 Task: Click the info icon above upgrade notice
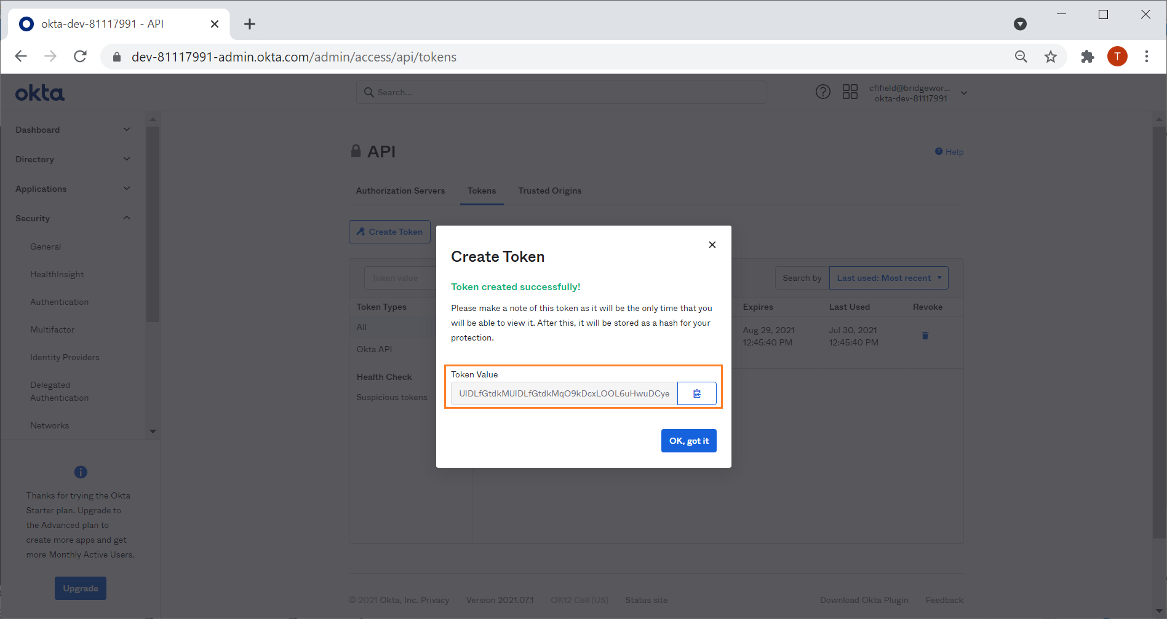point(81,472)
